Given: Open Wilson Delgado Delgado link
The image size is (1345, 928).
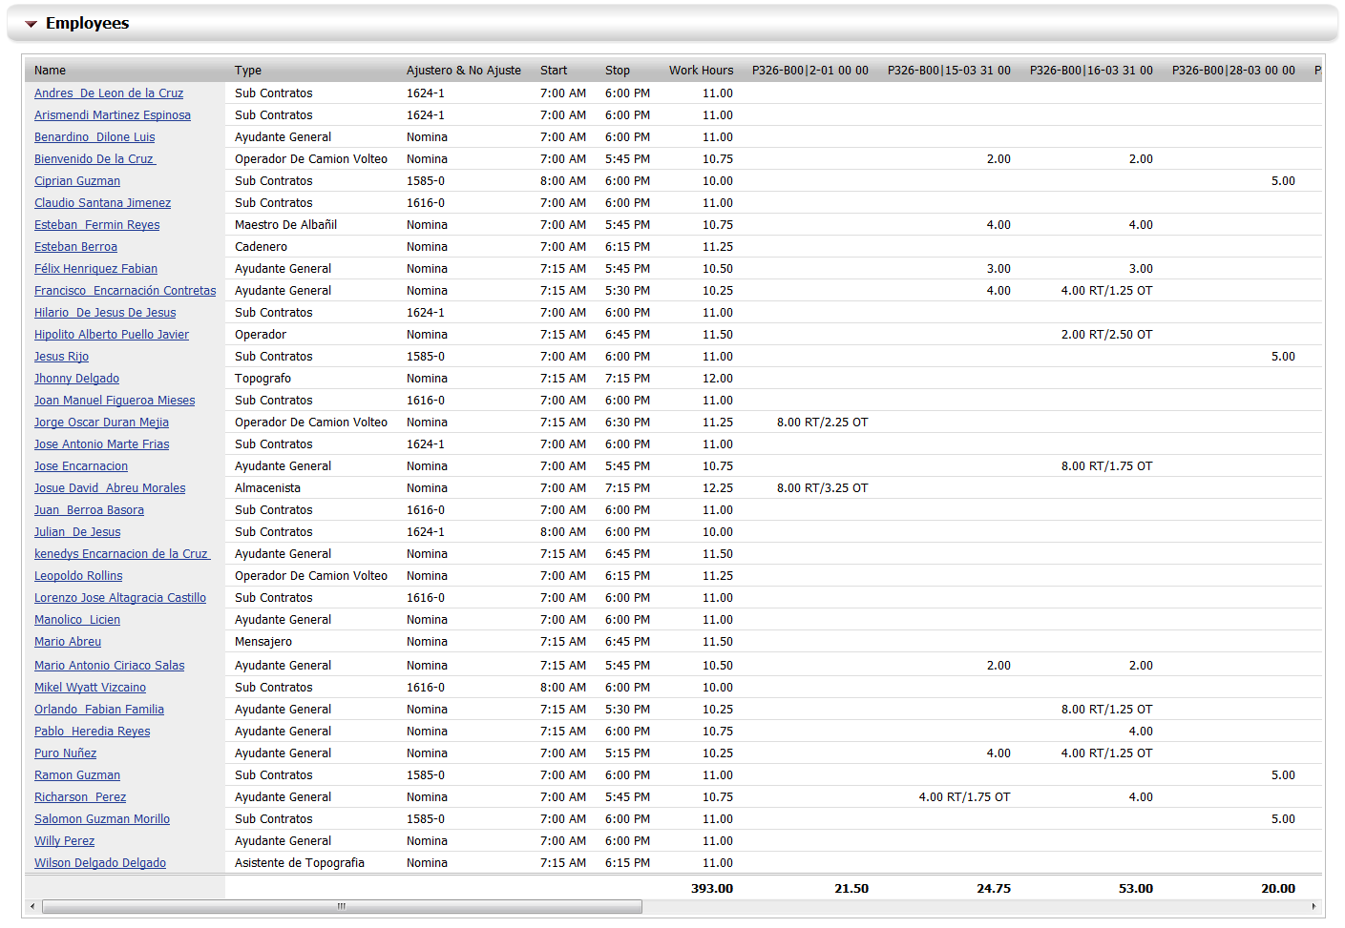Looking at the screenshot, I should coord(100,863).
